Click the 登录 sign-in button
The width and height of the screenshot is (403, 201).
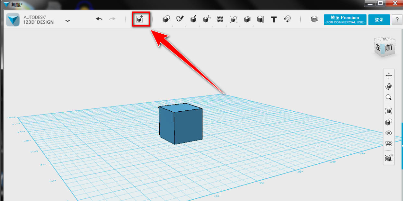click(x=379, y=20)
